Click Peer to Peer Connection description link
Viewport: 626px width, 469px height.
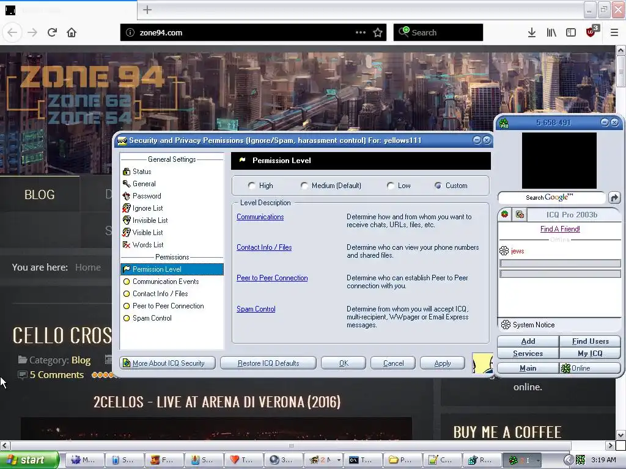pos(272,278)
